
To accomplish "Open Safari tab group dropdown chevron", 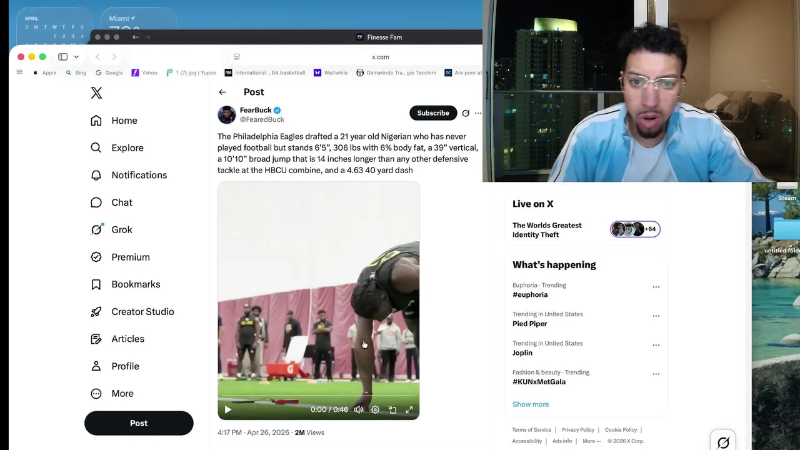I will click(x=76, y=57).
